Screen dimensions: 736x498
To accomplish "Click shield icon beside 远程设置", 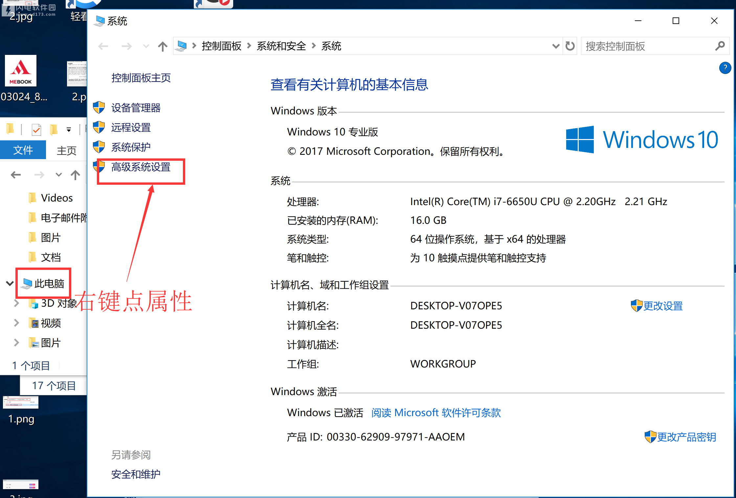I will coord(99,127).
